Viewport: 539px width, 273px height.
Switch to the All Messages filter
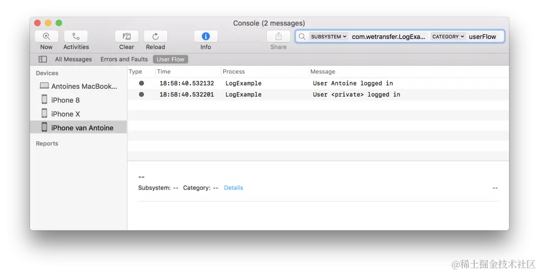click(x=73, y=59)
